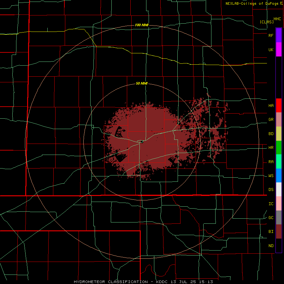Viewport: 284px width, 284px height.
Task: Click the NEXLAB-College of DuPage text
Action: tap(252, 3)
